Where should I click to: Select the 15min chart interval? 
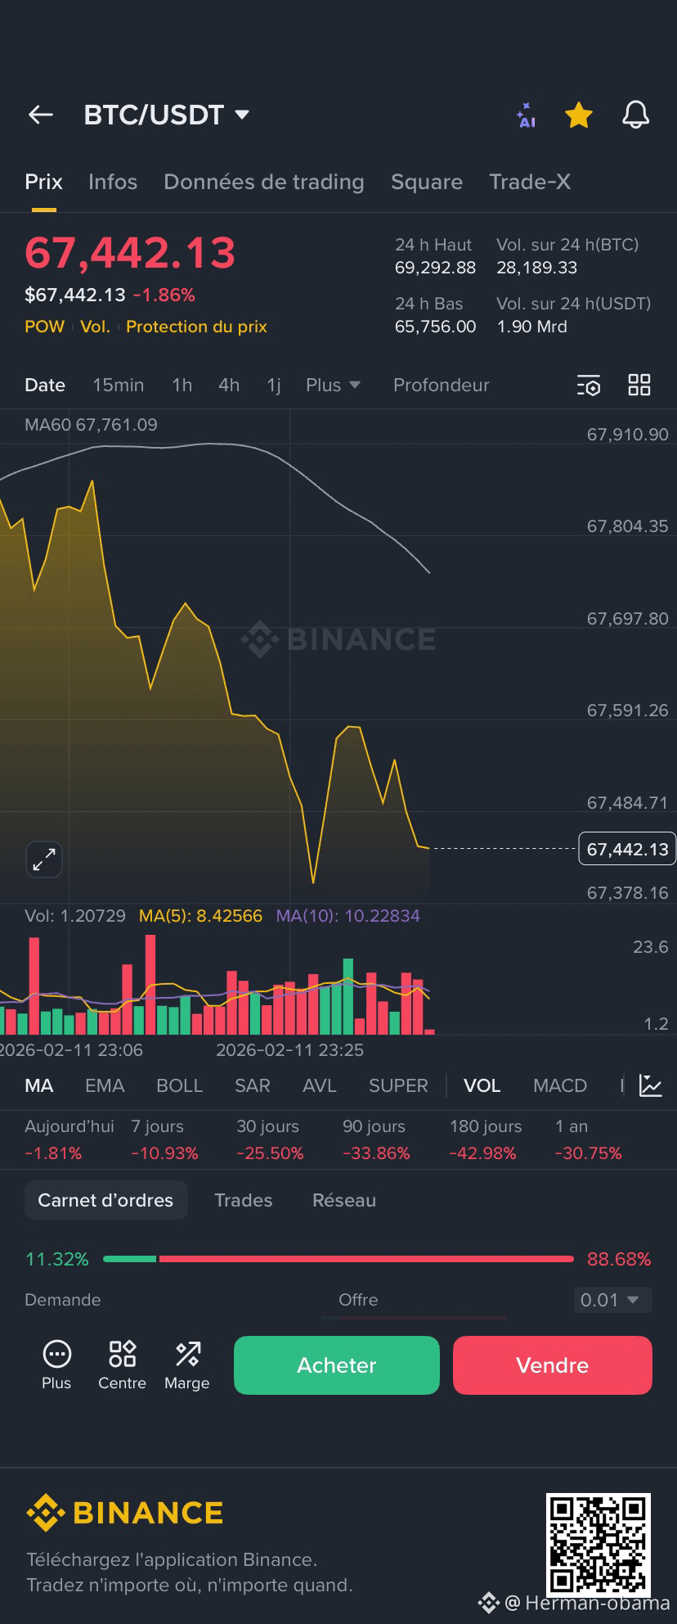pyautogui.click(x=119, y=385)
